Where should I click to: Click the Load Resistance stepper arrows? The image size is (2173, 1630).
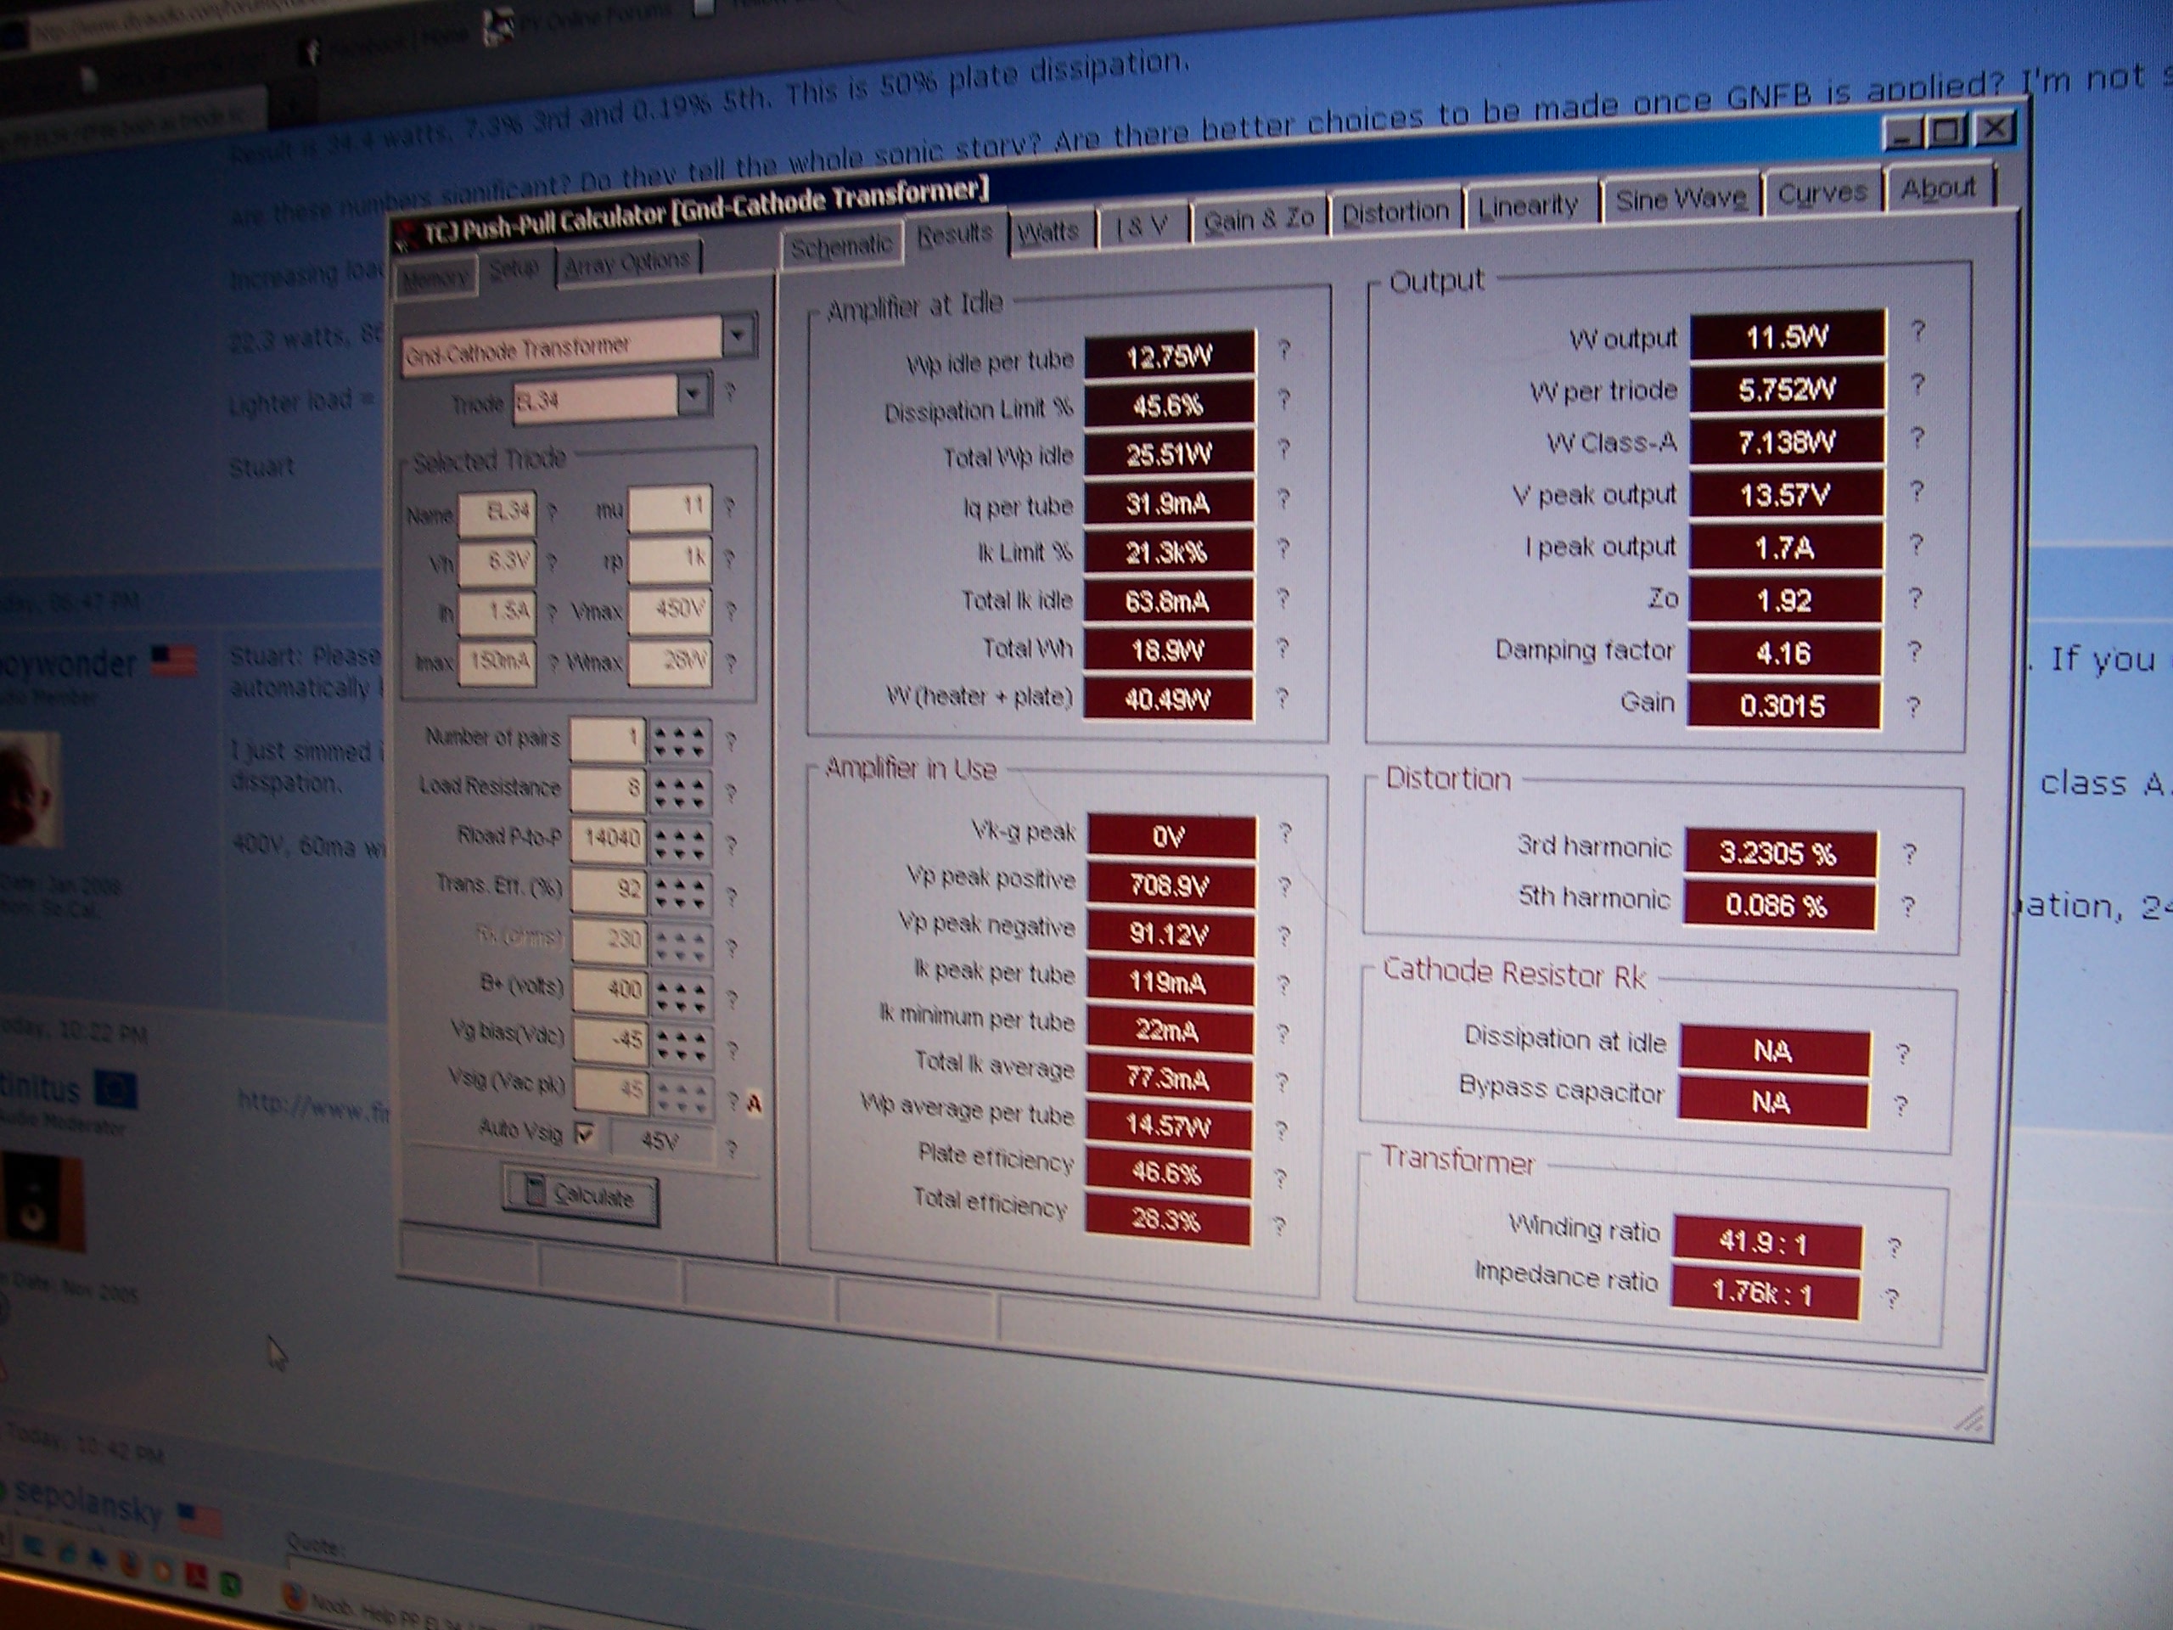click(680, 792)
